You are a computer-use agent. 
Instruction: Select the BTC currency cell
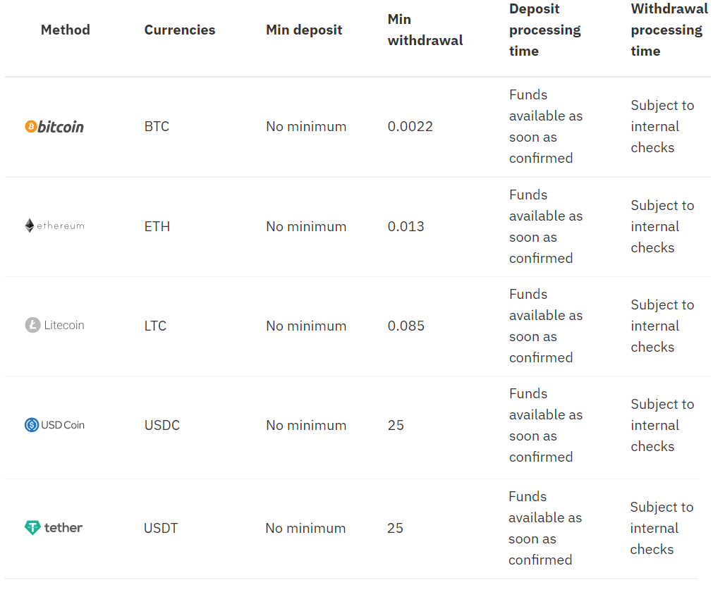(x=157, y=127)
